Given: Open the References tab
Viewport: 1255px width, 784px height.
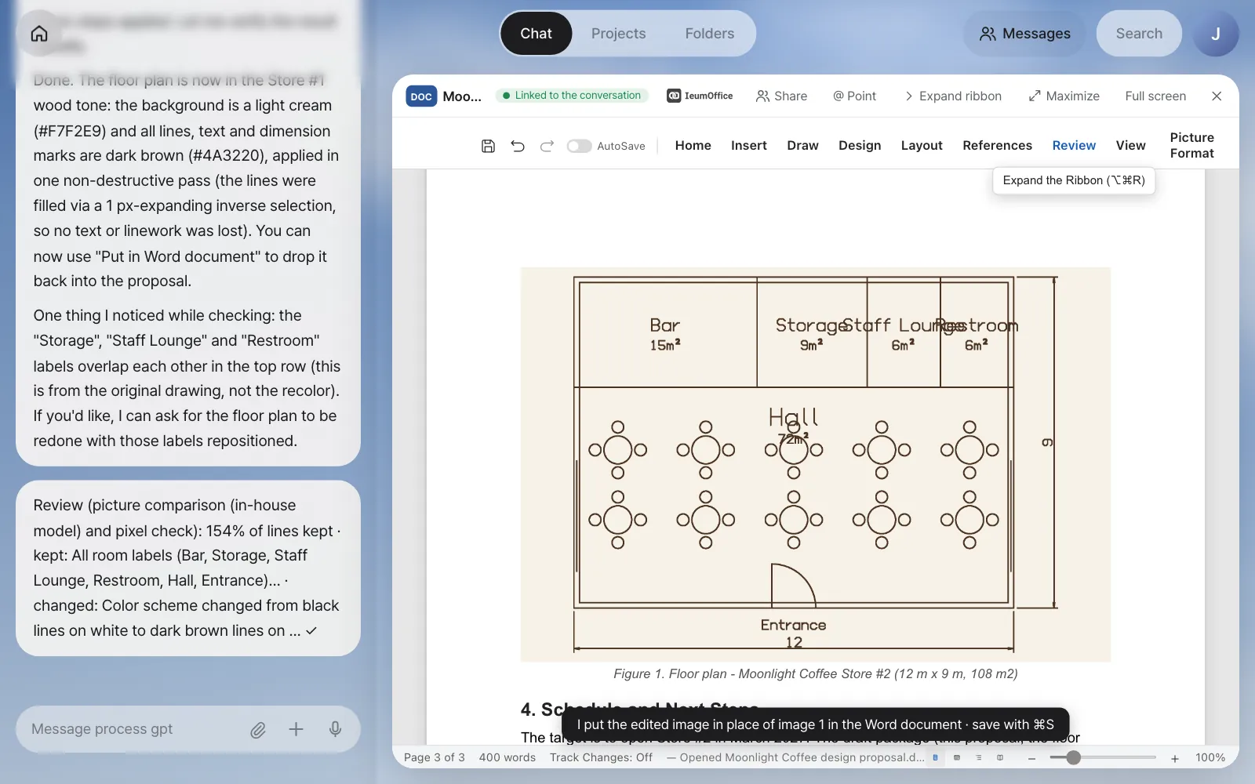Looking at the screenshot, I should tap(997, 145).
